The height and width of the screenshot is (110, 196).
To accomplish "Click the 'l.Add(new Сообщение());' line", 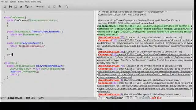I will point(24,71).
